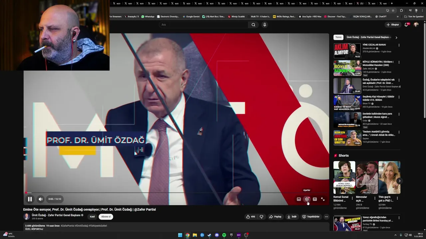
Task: Toggle video subtitles (captions icon)
Action: pyautogui.click(x=299, y=199)
